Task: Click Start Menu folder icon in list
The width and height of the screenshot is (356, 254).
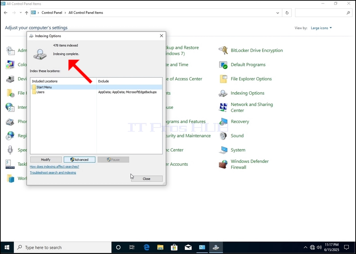Action: pyautogui.click(x=34, y=87)
